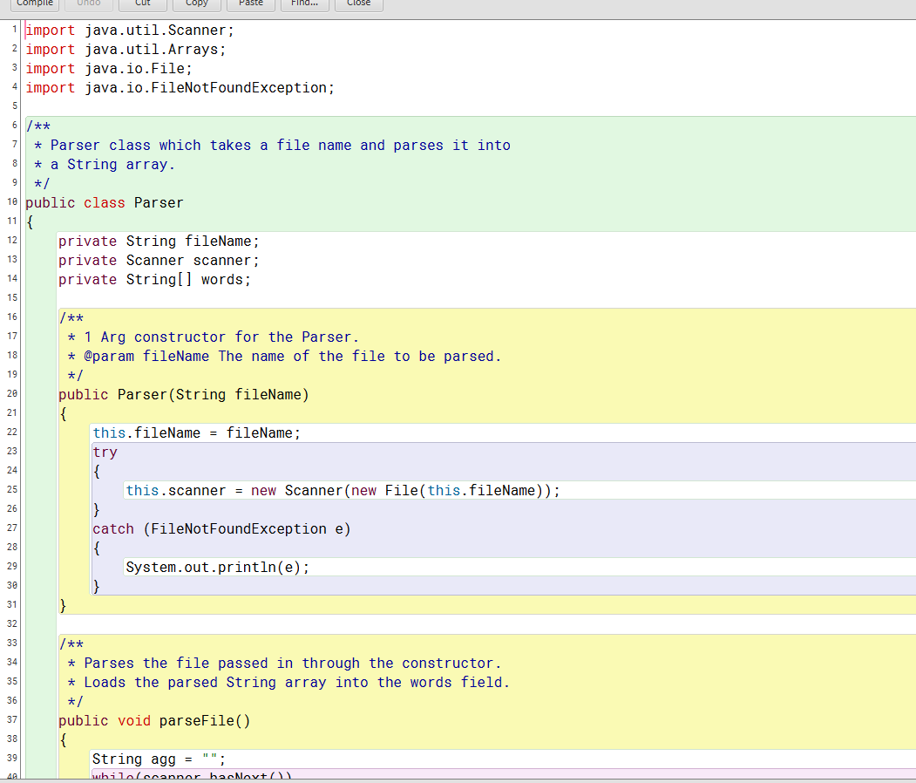Click the '@param fileName' javadoc line
This screenshot has width=916, height=783.
coord(284,357)
